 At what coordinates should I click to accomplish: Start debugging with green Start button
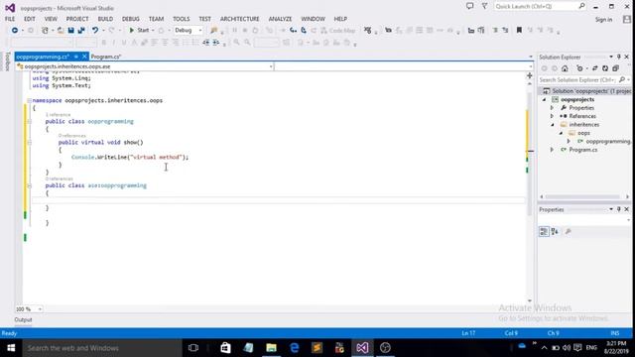point(139,31)
